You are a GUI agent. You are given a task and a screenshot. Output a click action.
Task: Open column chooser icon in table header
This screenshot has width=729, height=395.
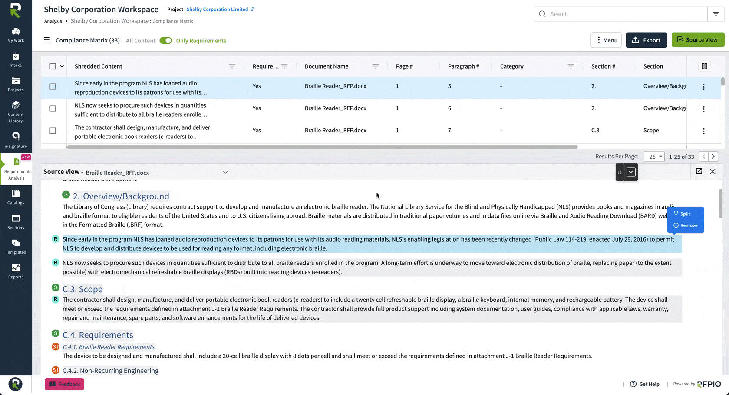704,66
